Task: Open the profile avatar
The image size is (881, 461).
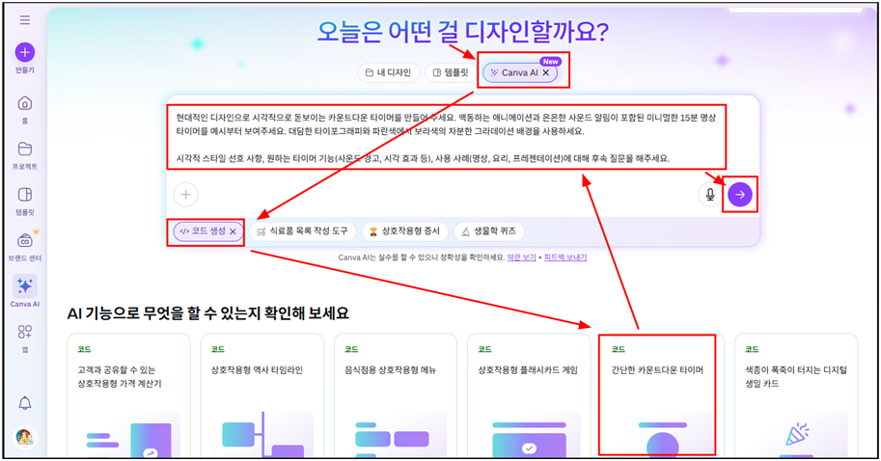Action: pyautogui.click(x=24, y=437)
